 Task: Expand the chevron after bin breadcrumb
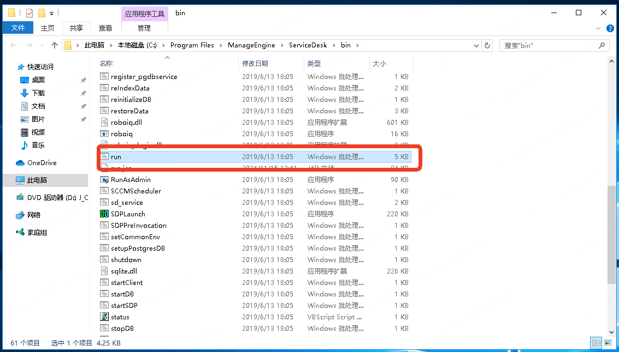tap(357, 45)
